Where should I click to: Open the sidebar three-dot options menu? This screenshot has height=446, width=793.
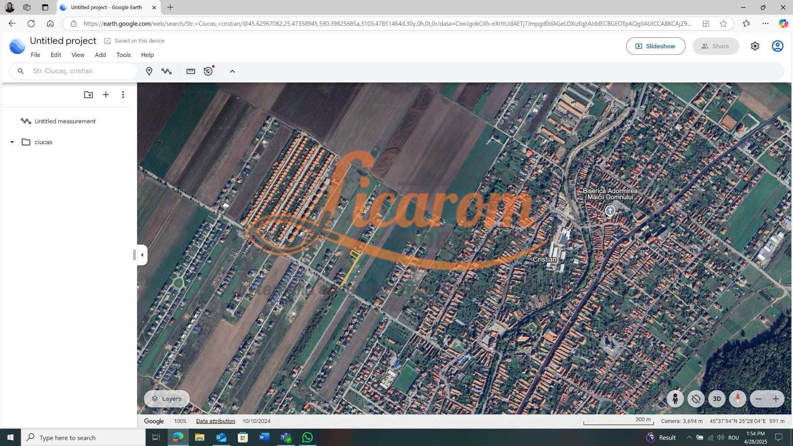point(123,95)
